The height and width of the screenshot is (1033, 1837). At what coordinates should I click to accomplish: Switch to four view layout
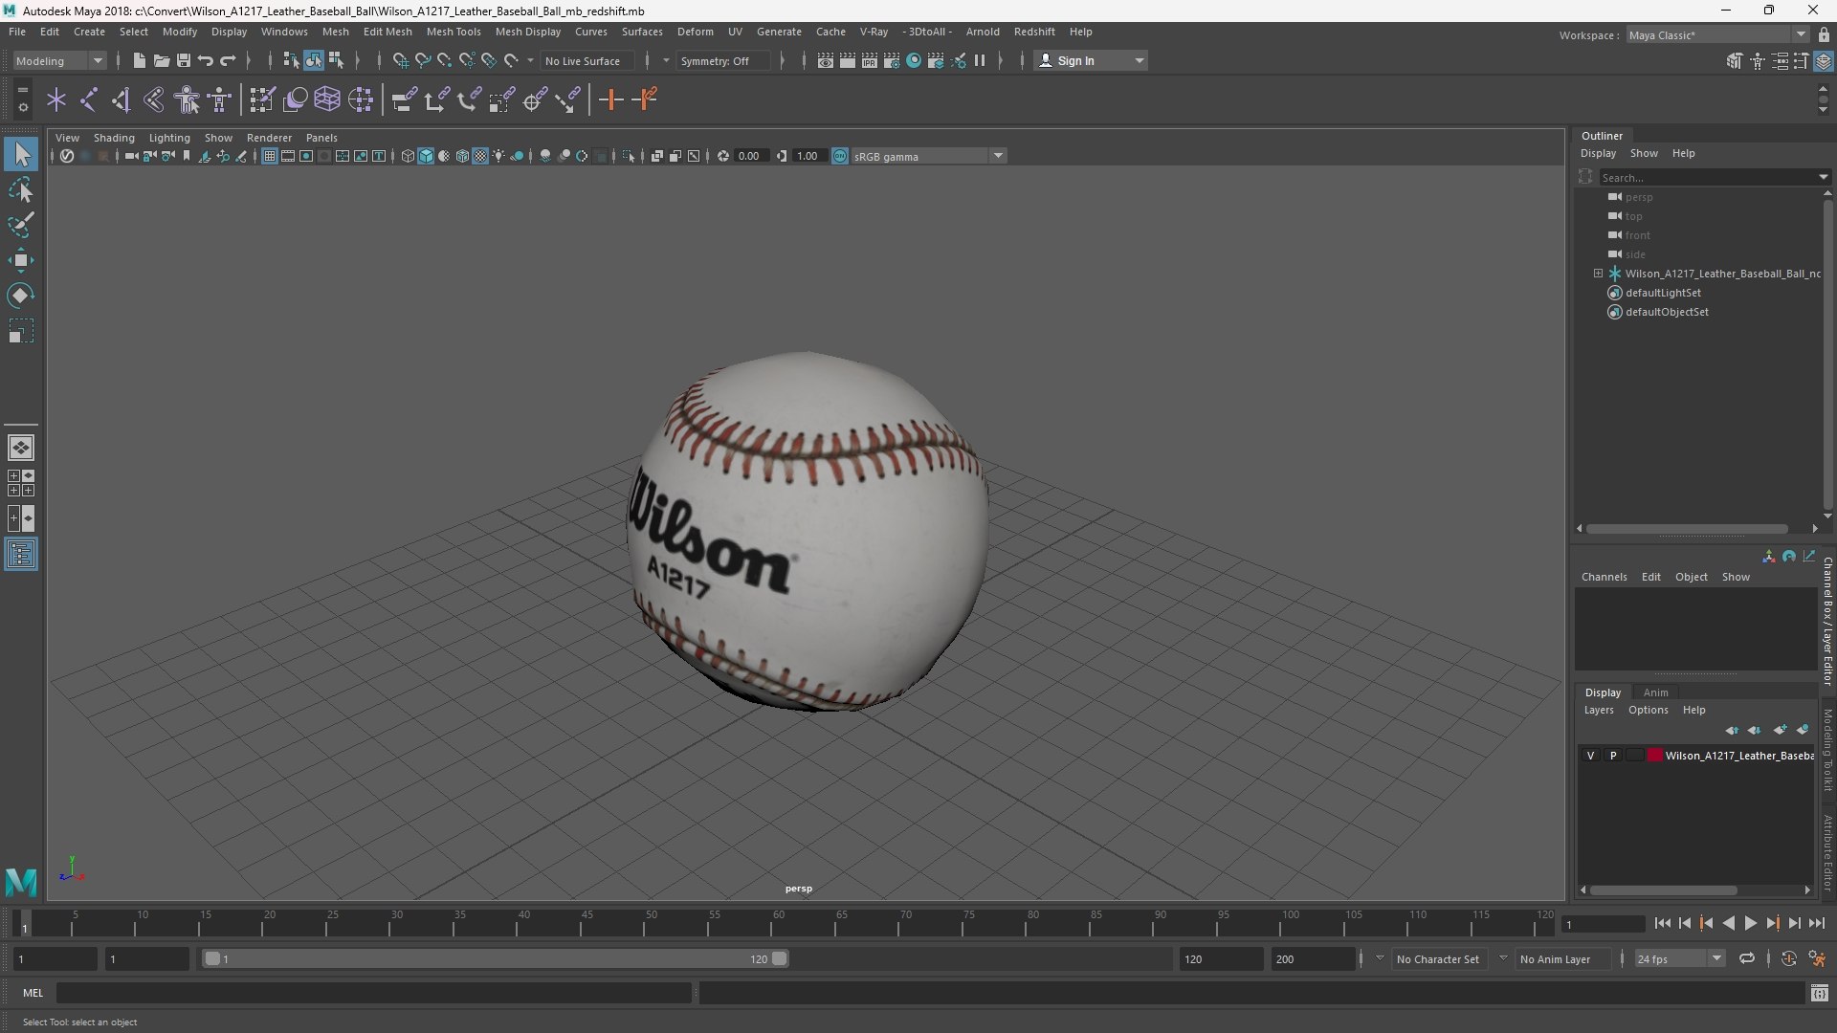pos(21,483)
